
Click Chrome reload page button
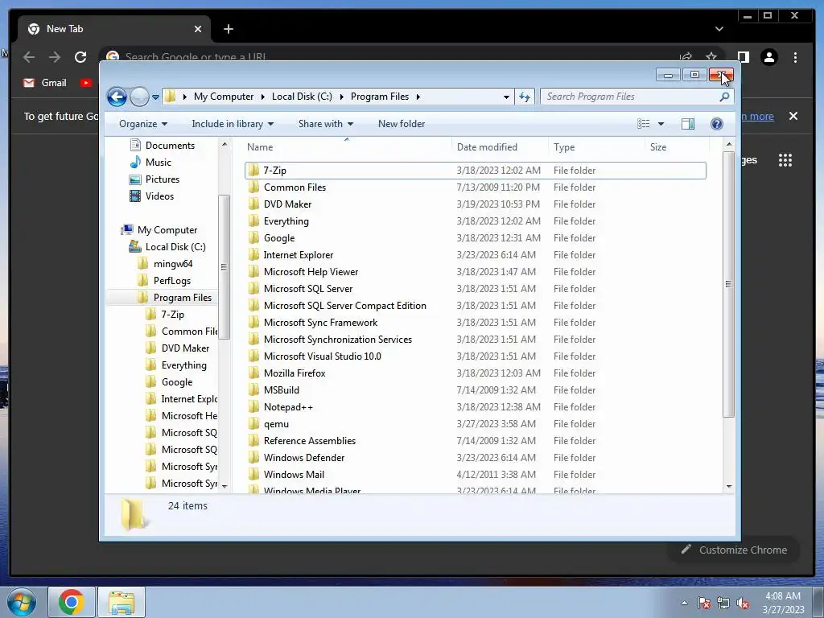(80, 57)
